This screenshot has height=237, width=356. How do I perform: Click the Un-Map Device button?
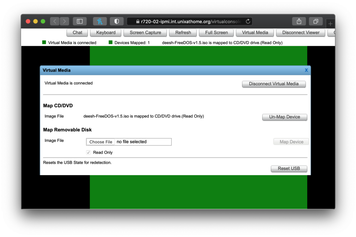[284, 117]
